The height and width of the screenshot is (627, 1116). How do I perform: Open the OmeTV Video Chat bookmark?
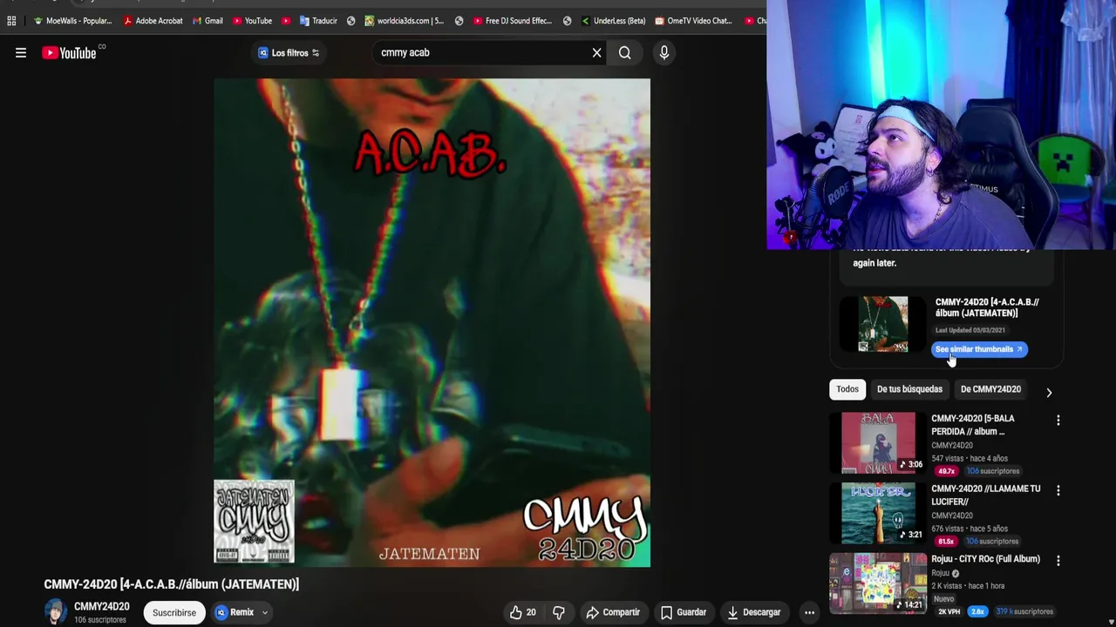[x=693, y=21]
